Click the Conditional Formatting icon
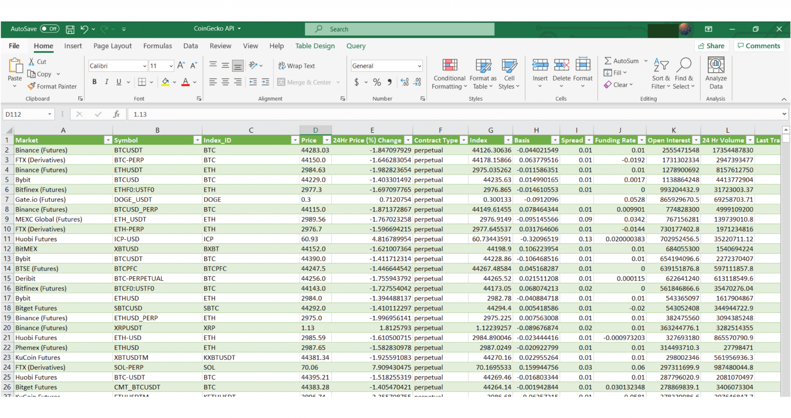This screenshot has width=791, height=418. (450, 66)
